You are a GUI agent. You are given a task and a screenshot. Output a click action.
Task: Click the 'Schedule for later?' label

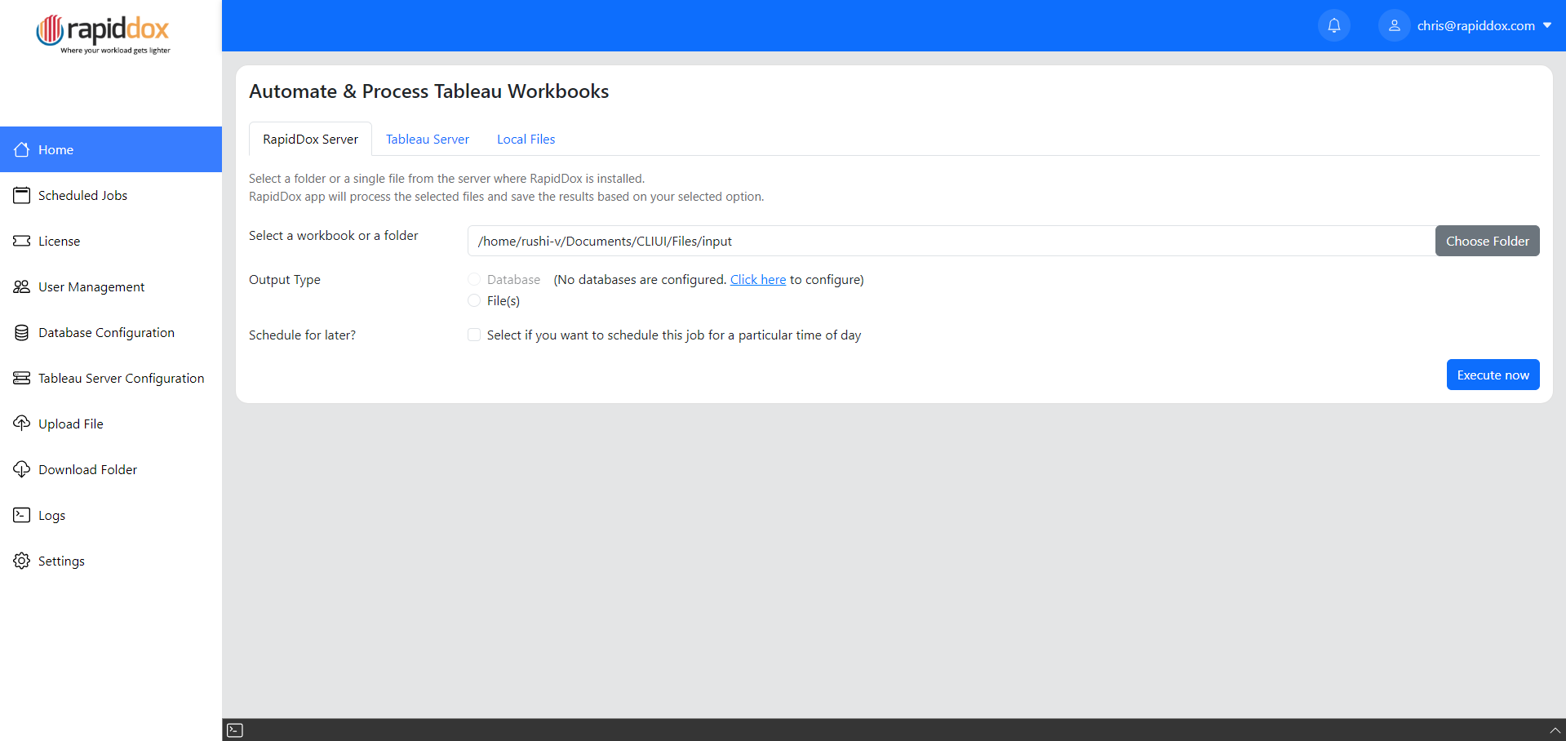302,335
